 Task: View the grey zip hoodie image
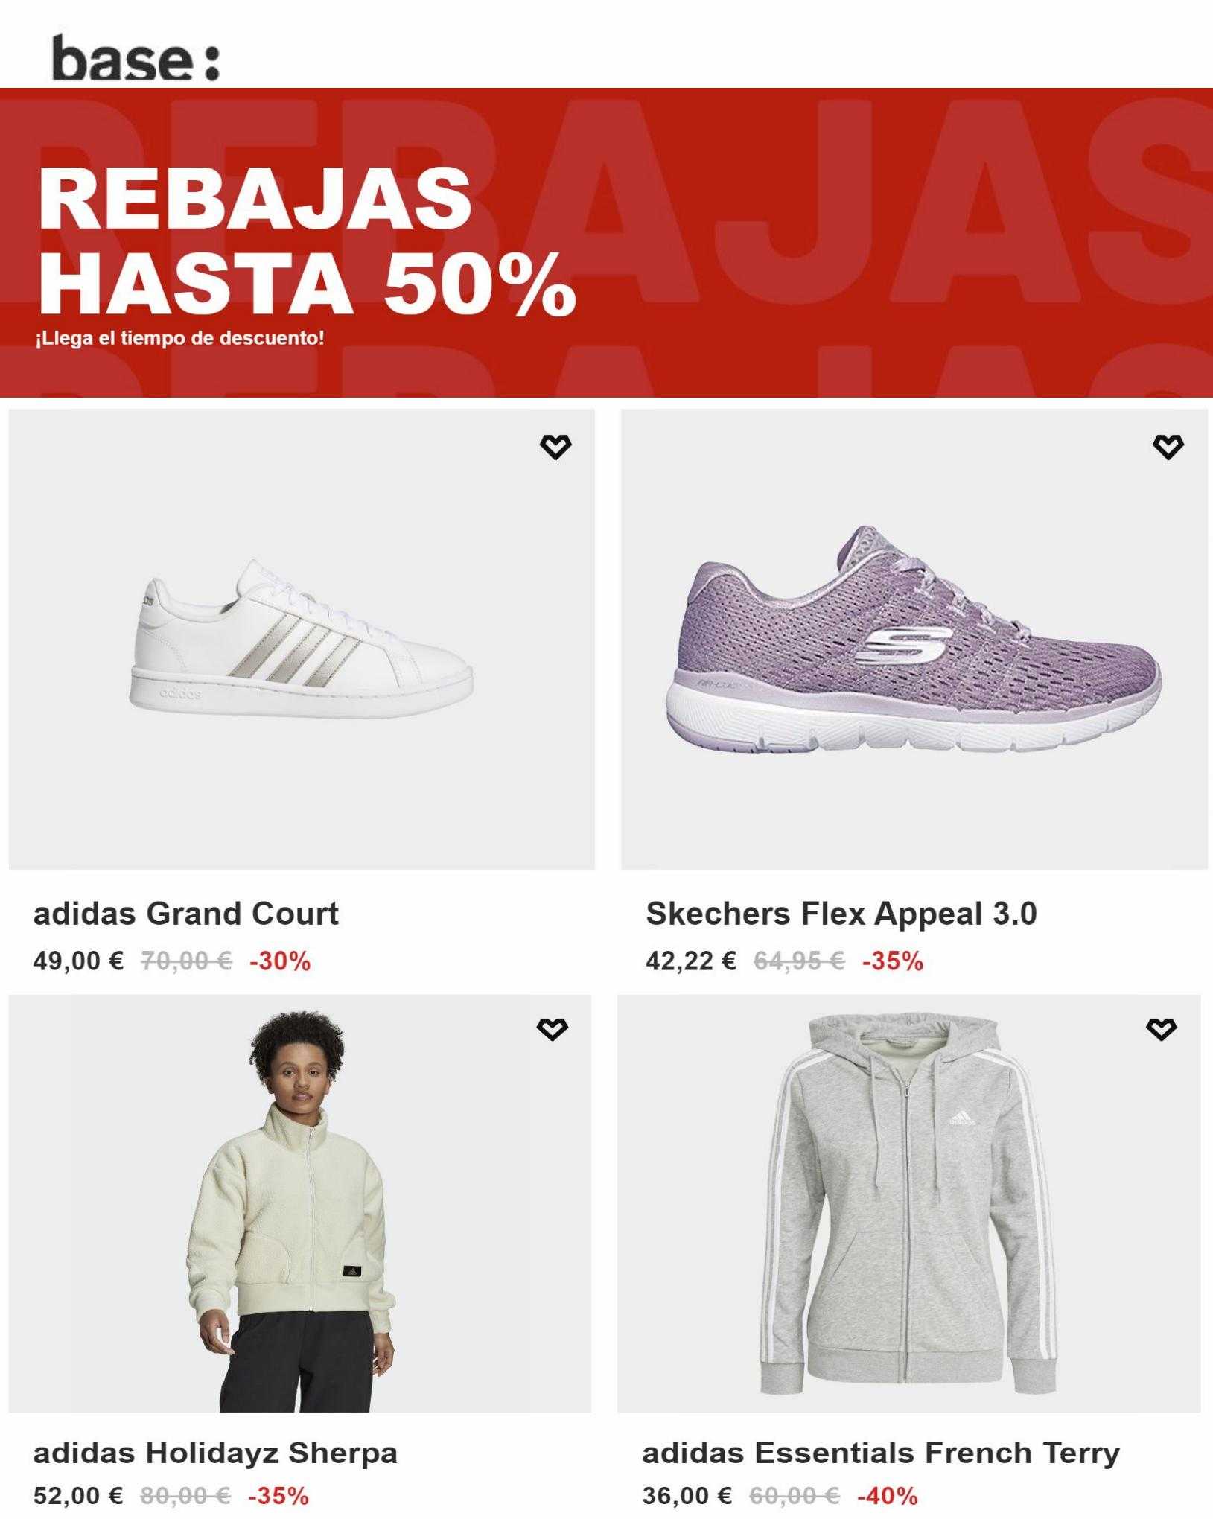coord(908,1203)
